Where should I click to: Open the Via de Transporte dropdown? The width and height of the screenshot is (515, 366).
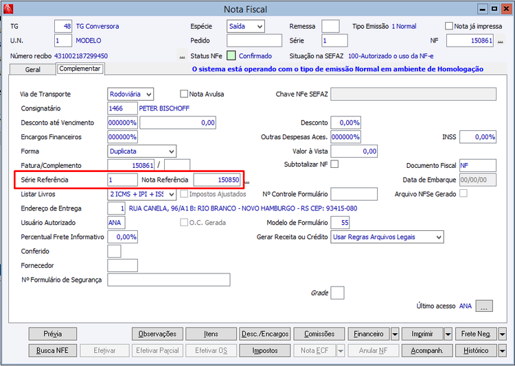click(x=130, y=94)
